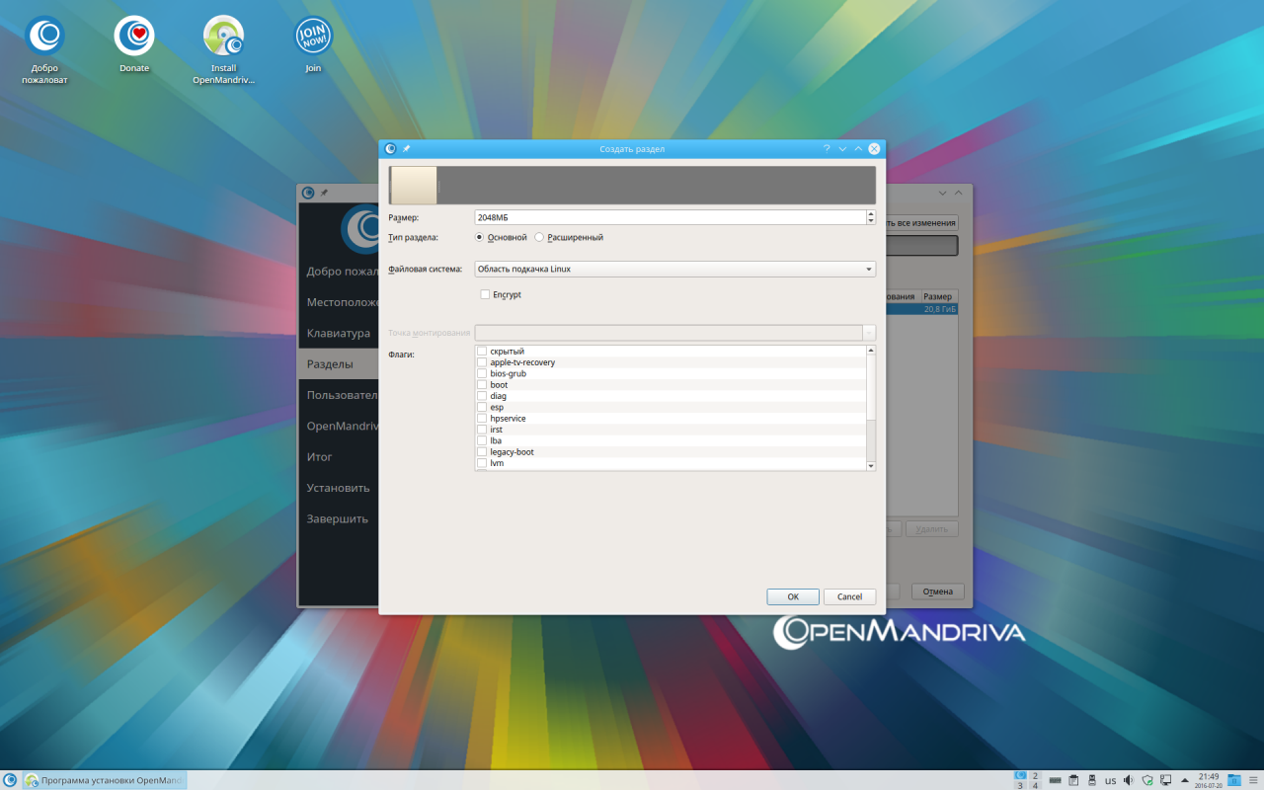
Task: Switch to virtual desktop 4 in pager
Action: [1035, 785]
